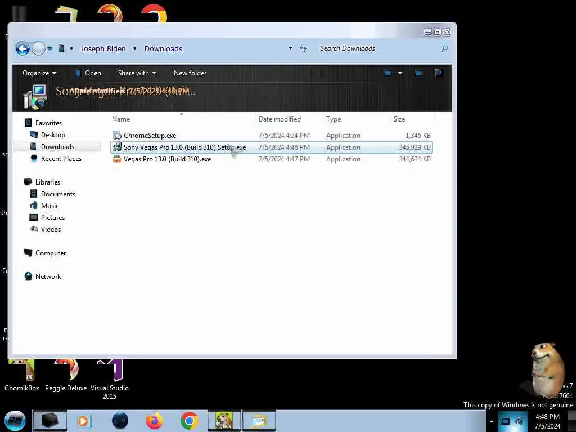Select the Visual Studio 2015 desktop shortcut
The width and height of the screenshot is (576, 432).
pos(110,380)
